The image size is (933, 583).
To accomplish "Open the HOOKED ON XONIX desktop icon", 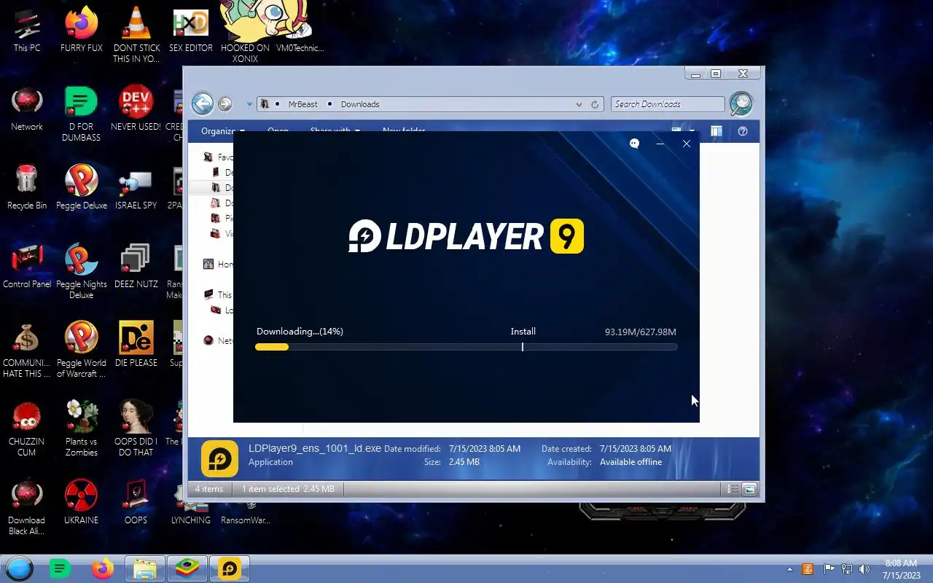I will pos(246,34).
